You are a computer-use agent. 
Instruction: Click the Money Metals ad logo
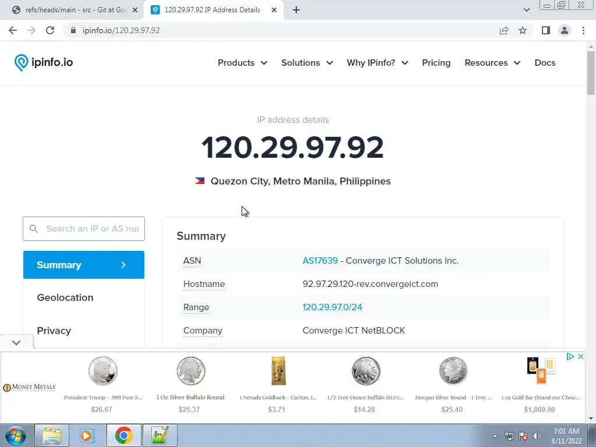[29, 387]
